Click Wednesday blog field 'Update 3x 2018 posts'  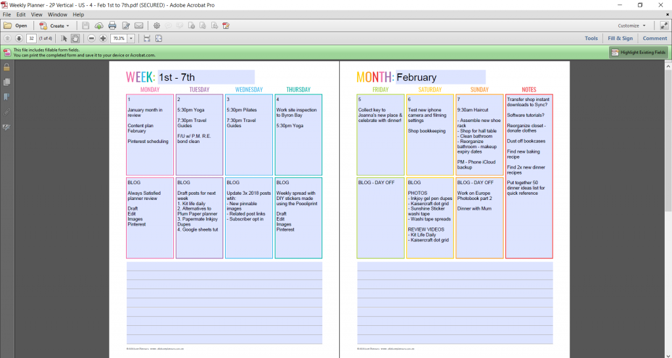tap(249, 218)
